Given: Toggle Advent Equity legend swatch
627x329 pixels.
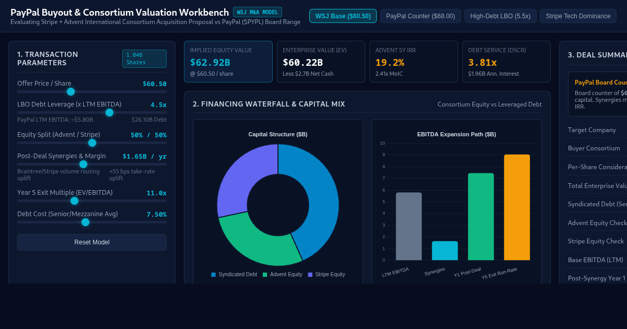Looking at the screenshot, I should click(265, 274).
